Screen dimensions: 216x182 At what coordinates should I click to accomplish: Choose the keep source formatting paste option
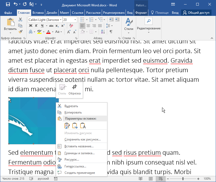67,125
